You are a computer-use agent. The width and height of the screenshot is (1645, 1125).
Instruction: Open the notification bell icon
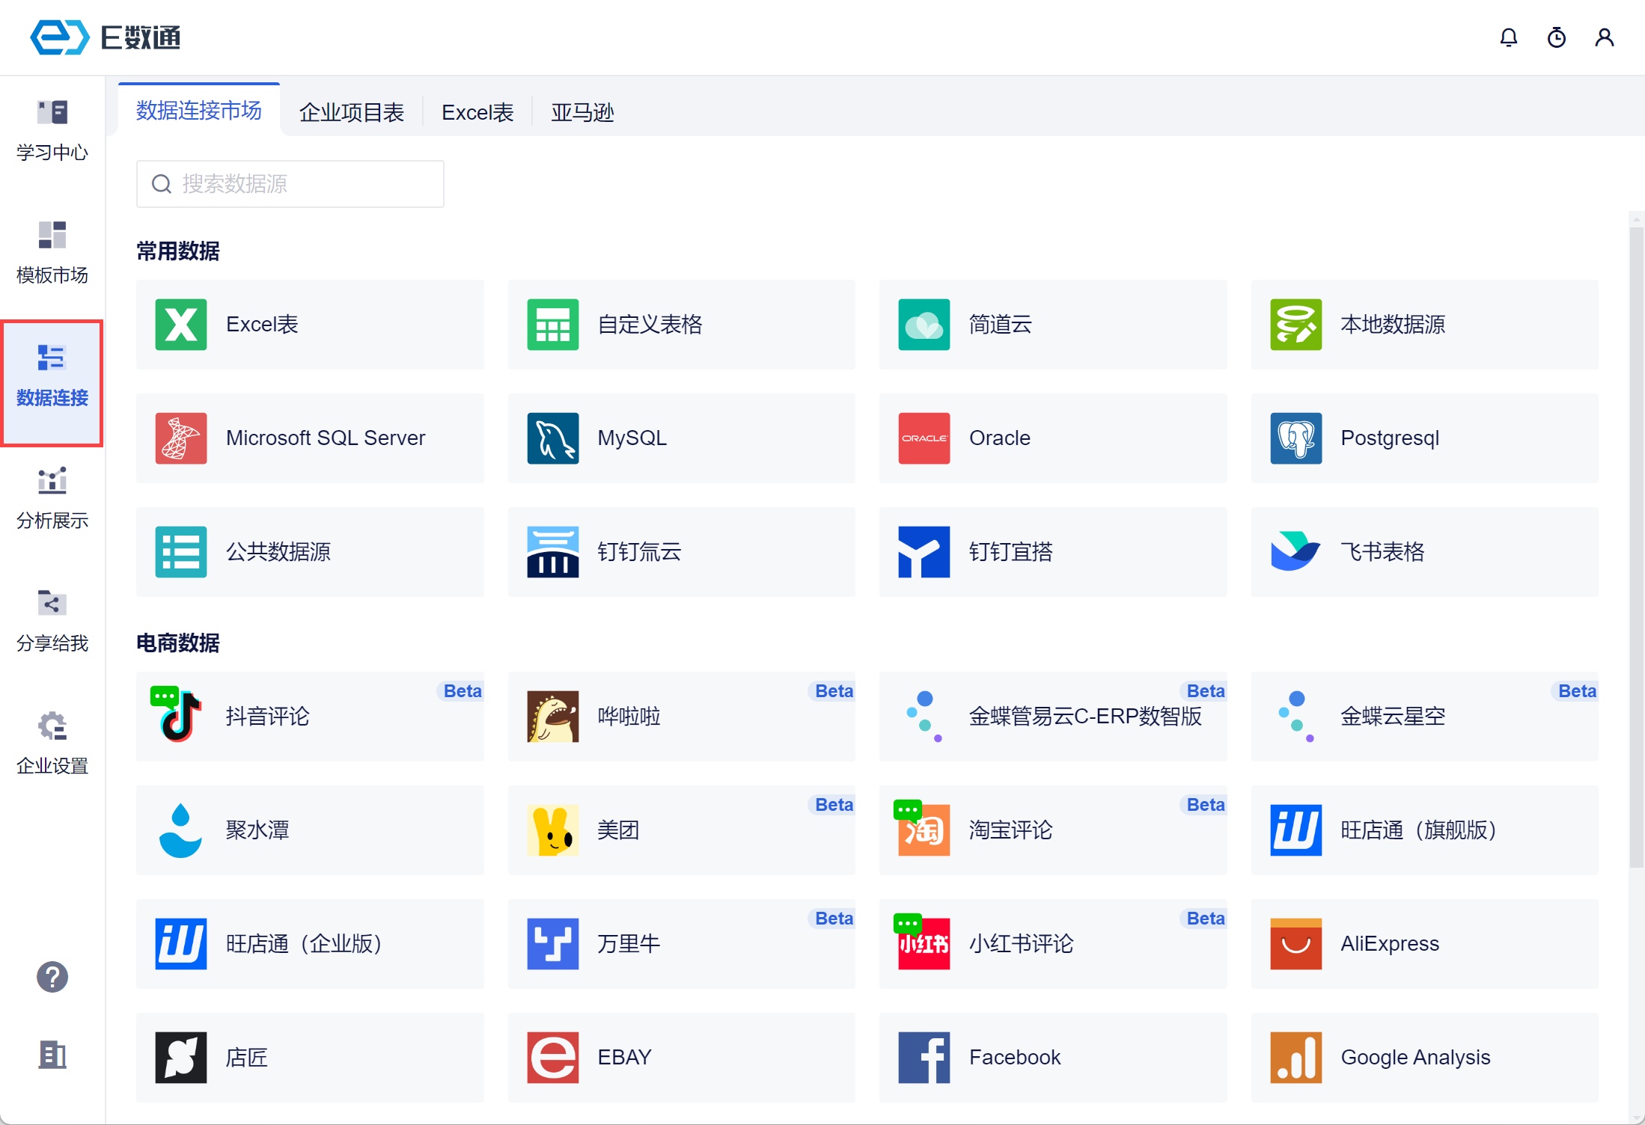1508,37
